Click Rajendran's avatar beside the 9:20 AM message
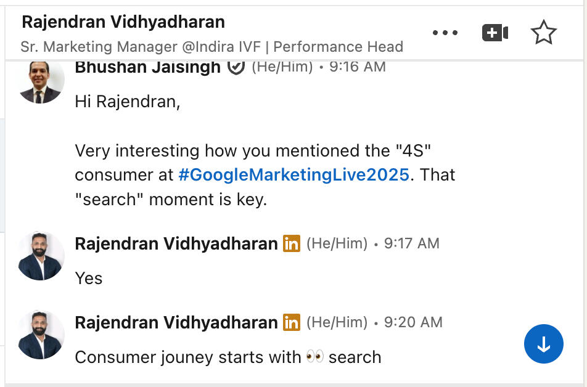The image size is (587, 387). pyautogui.click(x=41, y=334)
